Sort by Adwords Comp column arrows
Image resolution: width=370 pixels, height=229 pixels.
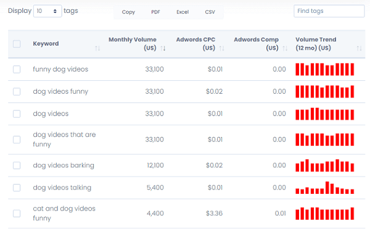(285, 48)
